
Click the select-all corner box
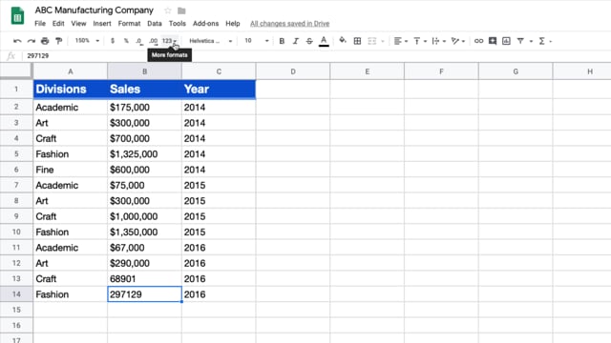[16, 71]
